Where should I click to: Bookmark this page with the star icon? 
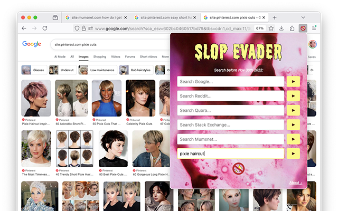271,28
